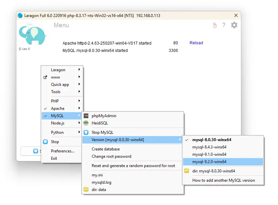Choose Change root password
The image size is (278, 205).
[132, 156]
